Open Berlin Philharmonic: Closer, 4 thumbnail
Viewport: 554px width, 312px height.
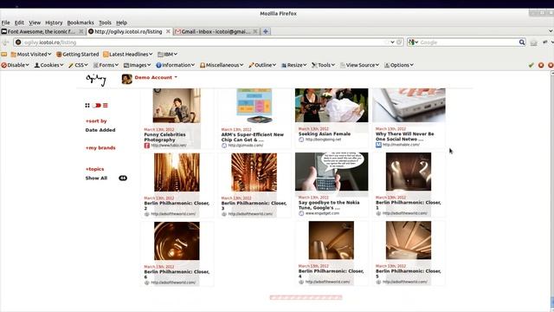331,240
